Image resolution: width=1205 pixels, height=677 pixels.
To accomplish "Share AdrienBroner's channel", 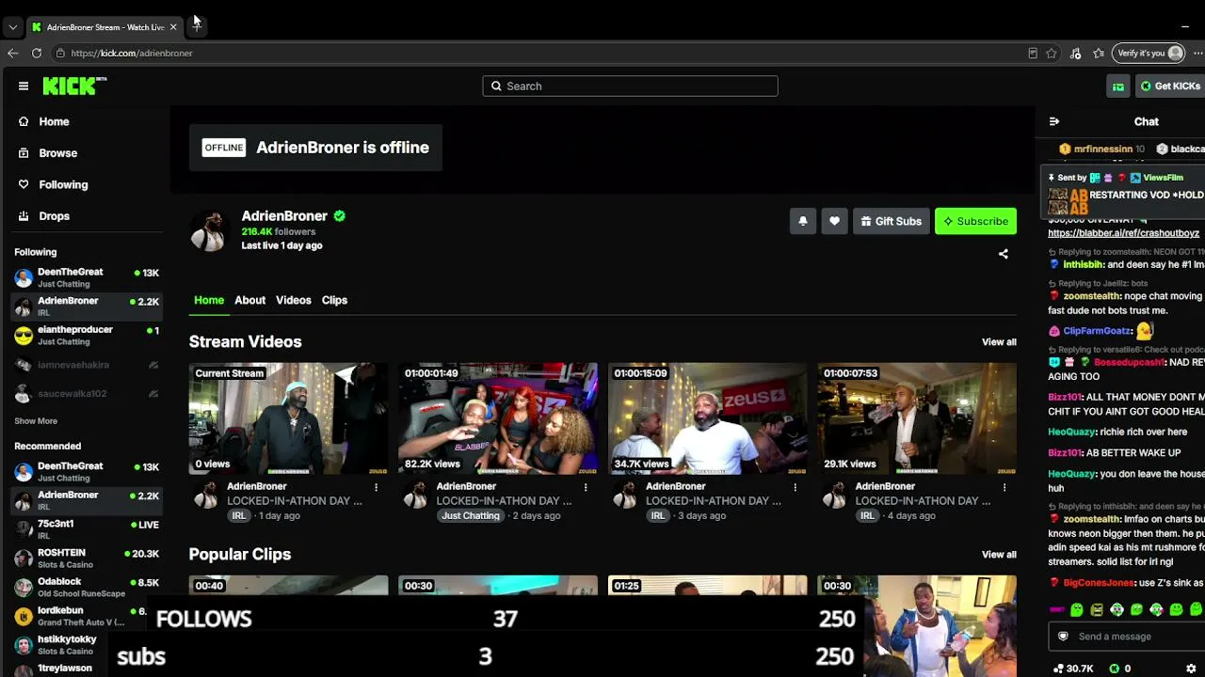I will tap(1004, 254).
